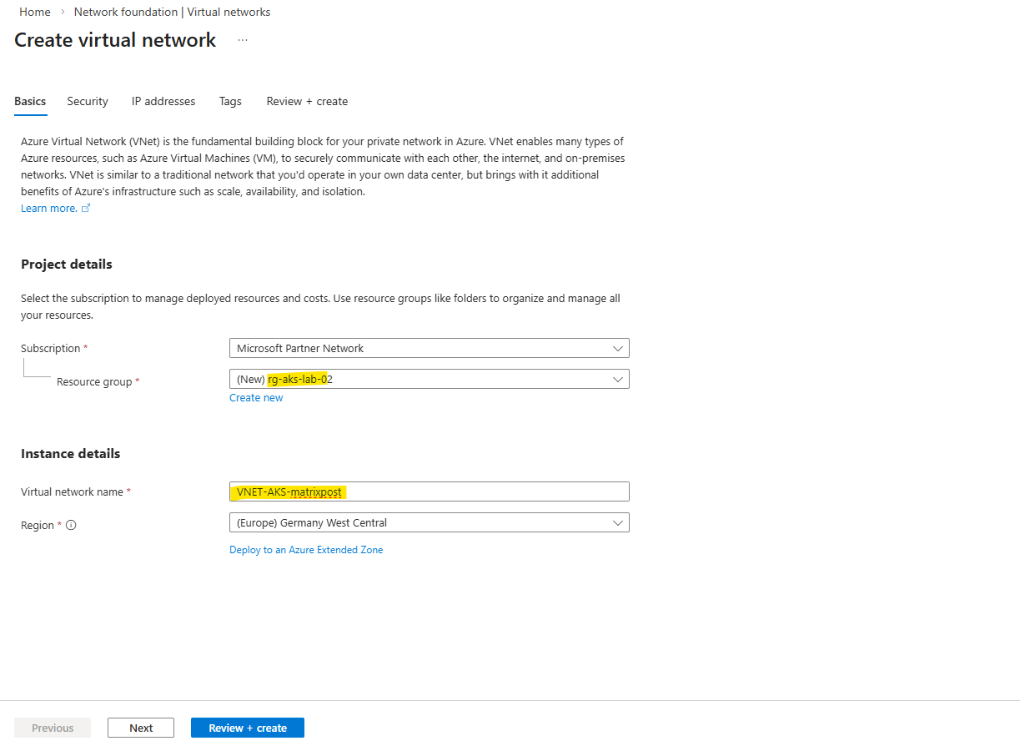The width and height of the screenshot is (1020, 751).
Task: Click the Region info icon
Action: click(71, 526)
